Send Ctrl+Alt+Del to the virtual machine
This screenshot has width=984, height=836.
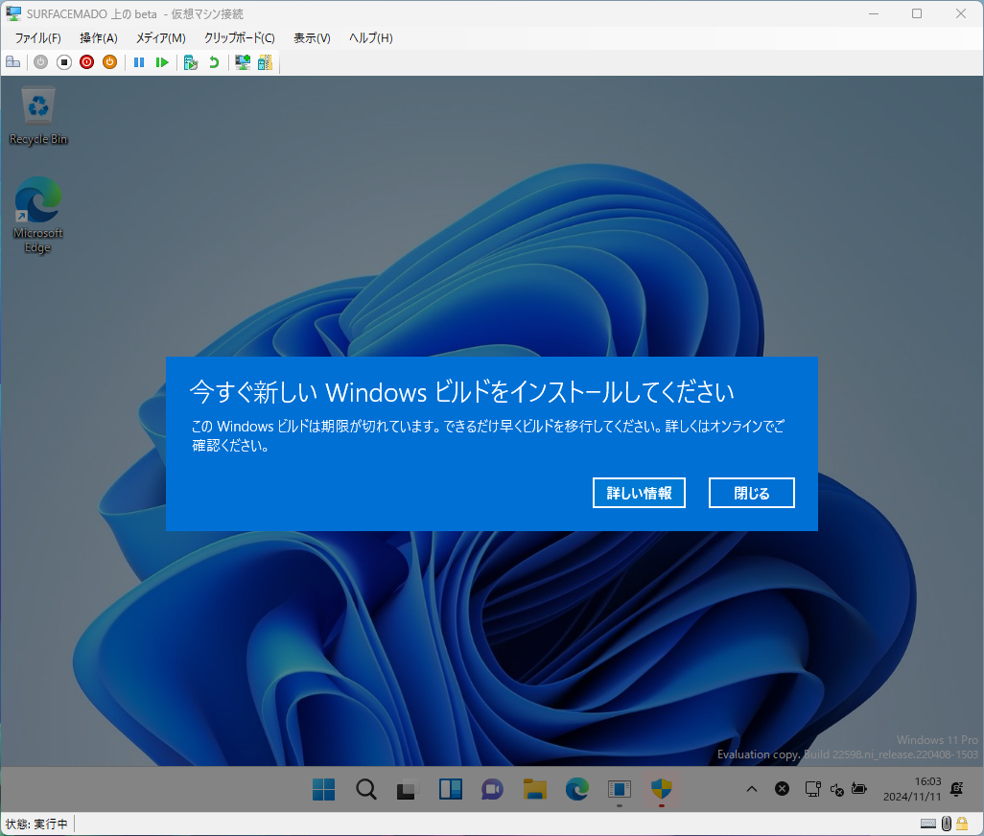point(12,61)
